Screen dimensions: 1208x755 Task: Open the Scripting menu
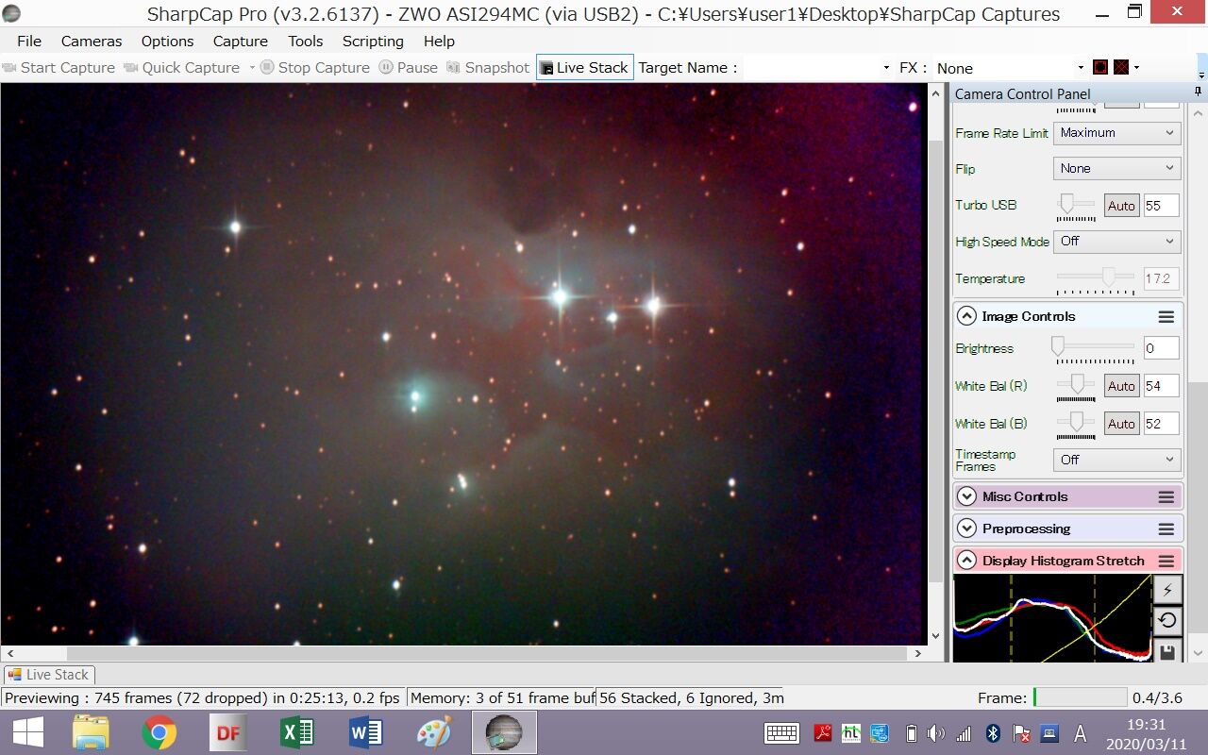click(x=373, y=42)
